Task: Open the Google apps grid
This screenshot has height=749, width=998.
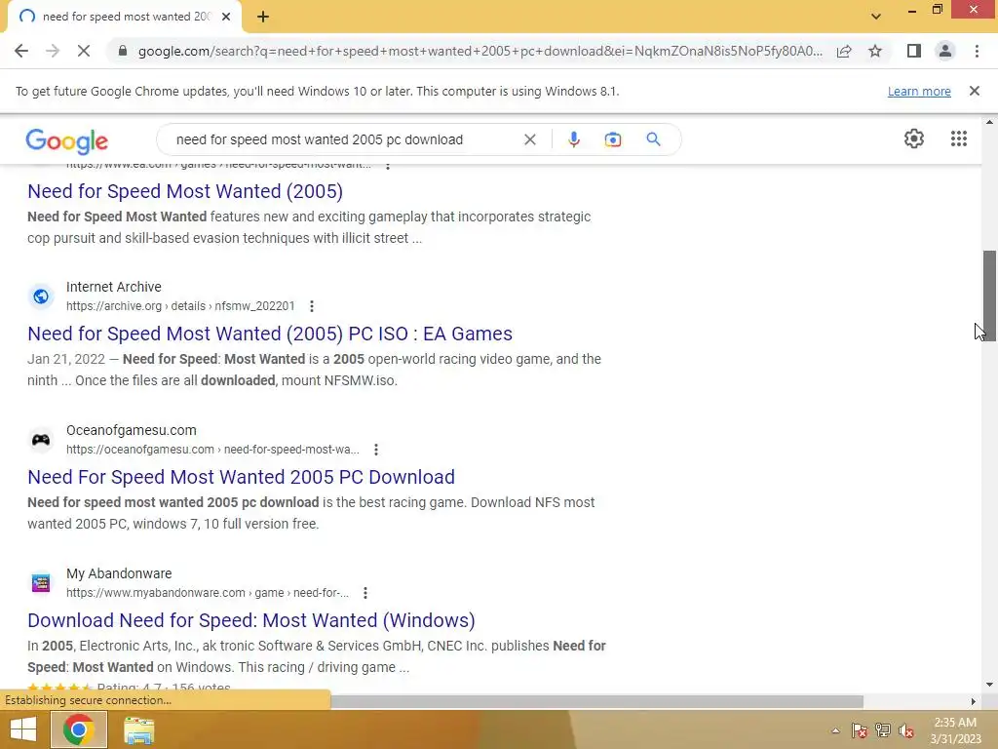Action: click(959, 138)
